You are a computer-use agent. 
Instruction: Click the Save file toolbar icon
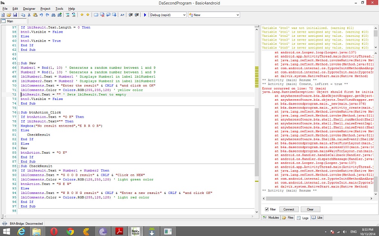[x=15, y=15]
